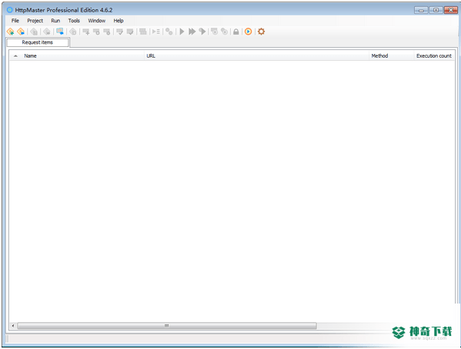Click the HttpMaster title bar app icon
The height and width of the screenshot is (349, 461).
click(x=10, y=10)
